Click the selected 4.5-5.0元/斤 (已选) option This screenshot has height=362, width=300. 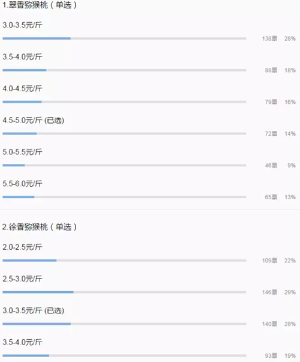[33, 120]
